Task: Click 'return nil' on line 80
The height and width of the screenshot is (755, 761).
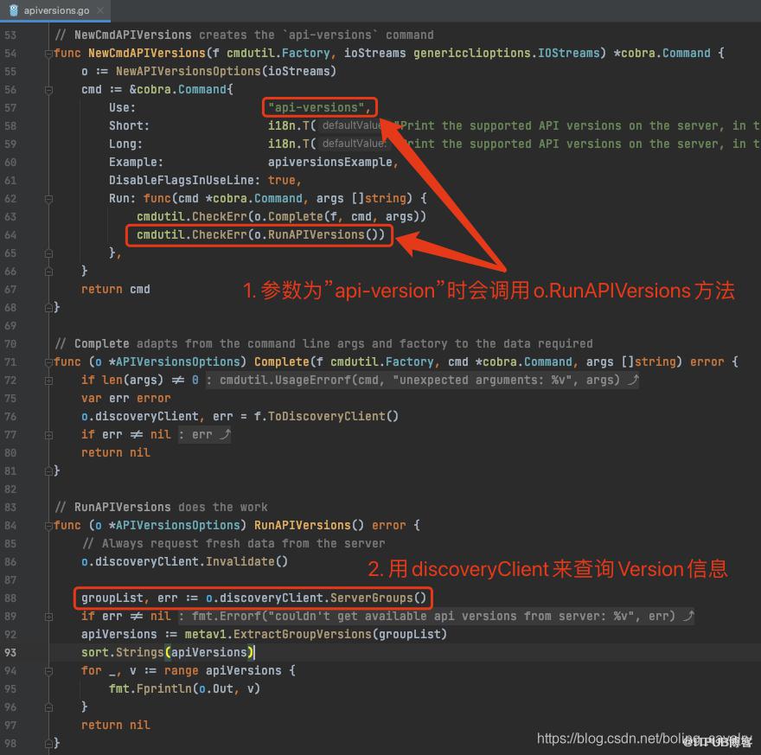Action: pos(116,452)
